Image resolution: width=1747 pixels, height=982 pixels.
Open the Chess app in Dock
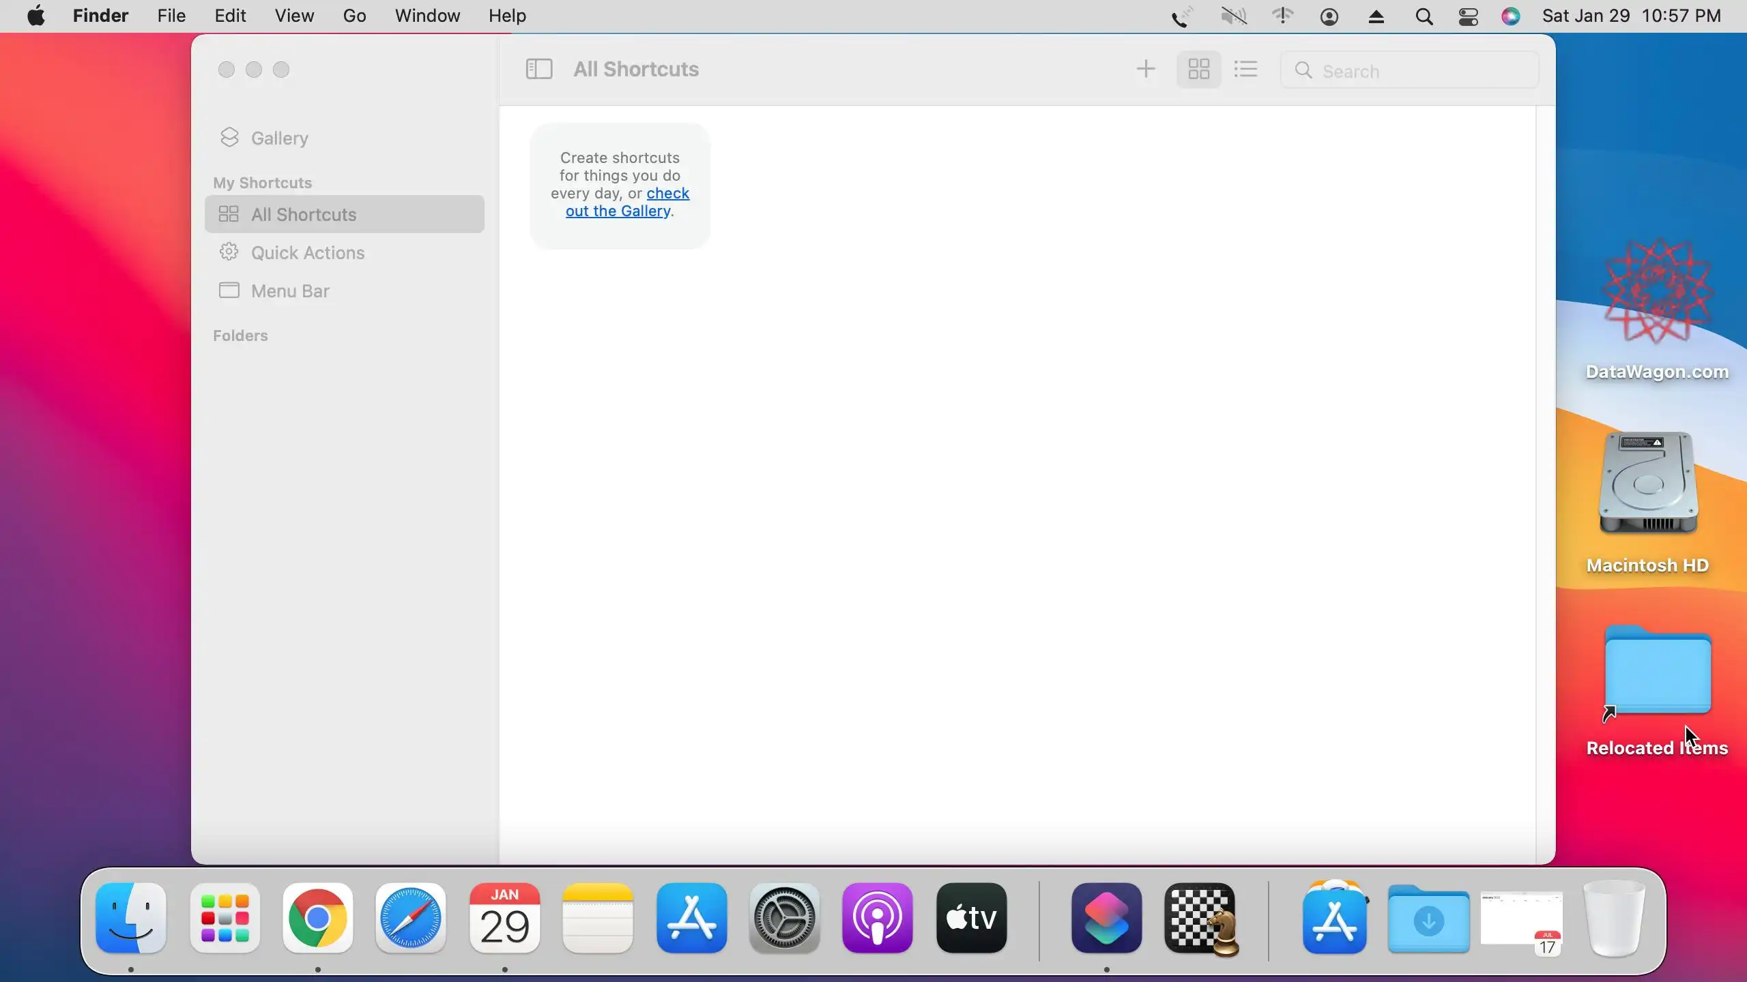[1201, 918]
